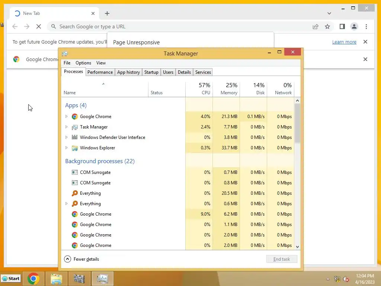Expand the Google Chrome app entry
Screen dimensions: 381x286
point(66,117)
